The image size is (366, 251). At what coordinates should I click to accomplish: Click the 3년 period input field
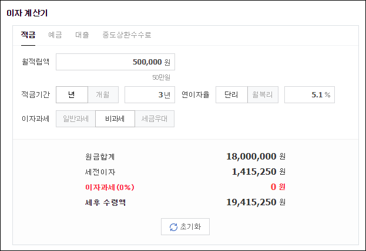[x=150, y=94]
